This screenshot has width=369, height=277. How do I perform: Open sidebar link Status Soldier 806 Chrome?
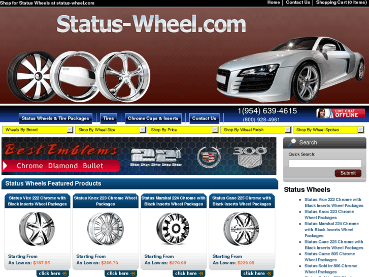tap(330, 269)
